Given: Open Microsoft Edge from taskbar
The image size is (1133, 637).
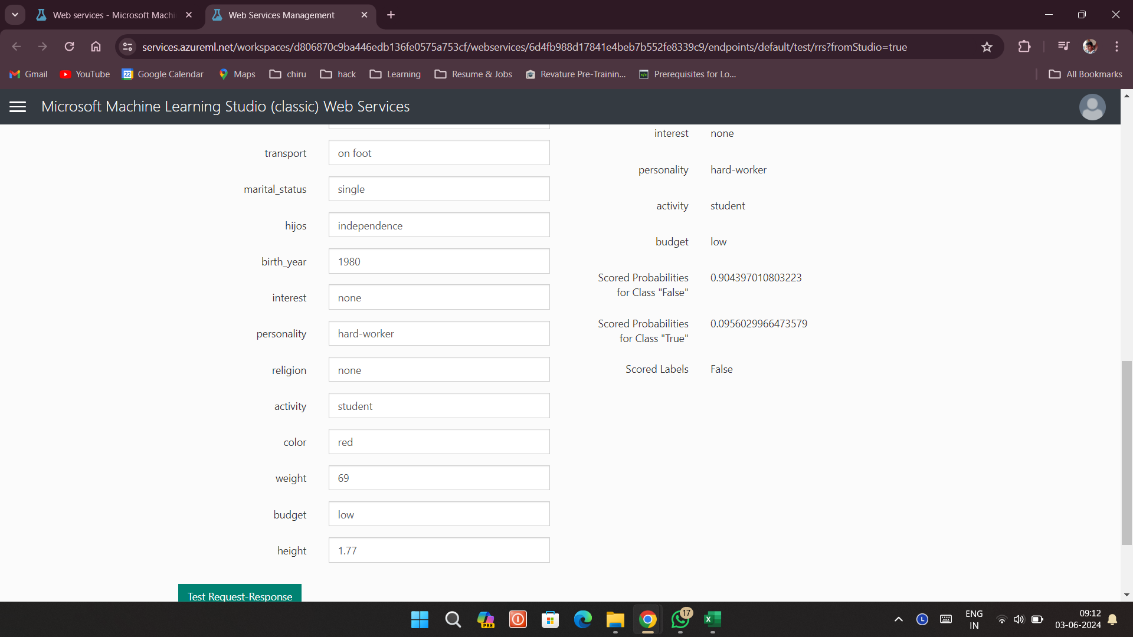Looking at the screenshot, I should point(582,619).
